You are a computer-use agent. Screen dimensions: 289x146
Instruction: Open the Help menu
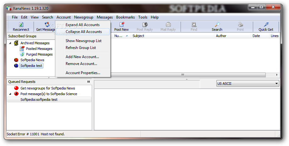(x=155, y=17)
